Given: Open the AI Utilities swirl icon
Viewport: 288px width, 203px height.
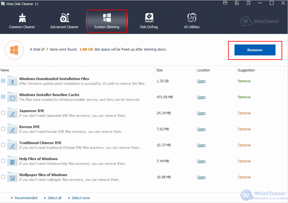Looking at the screenshot, I should pos(192,18).
